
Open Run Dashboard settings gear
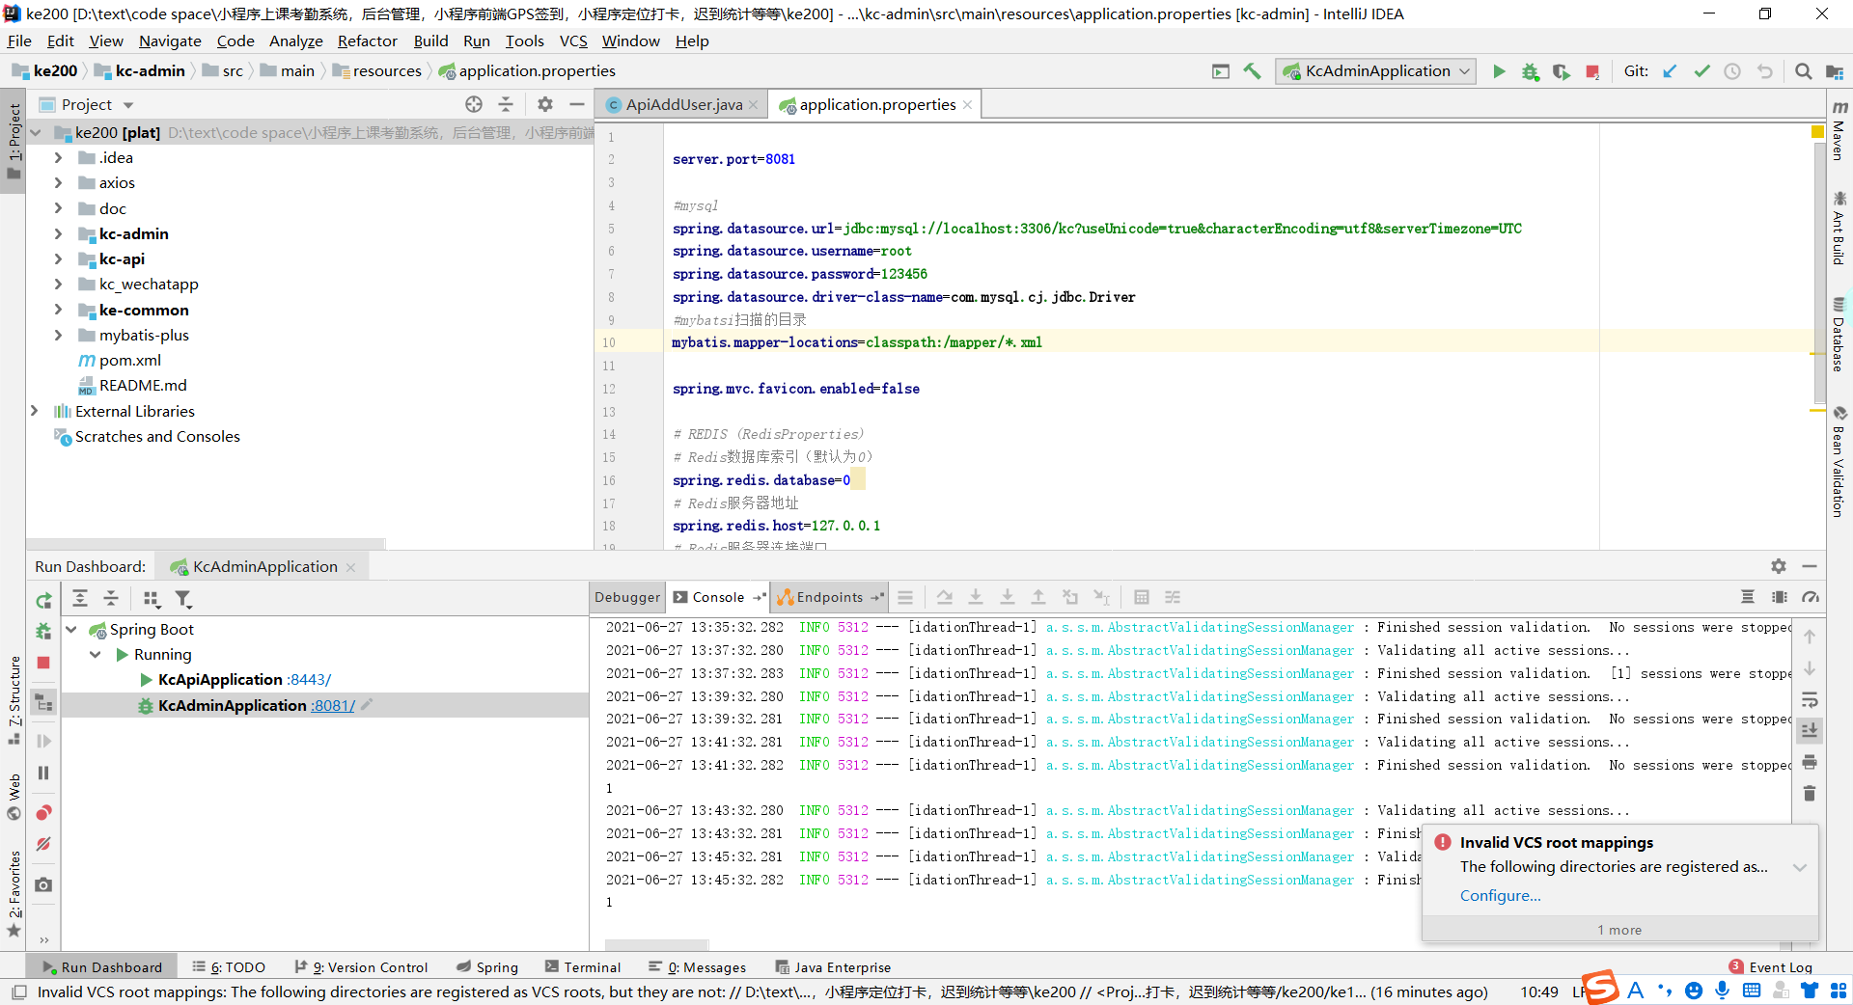pyautogui.click(x=1779, y=566)
